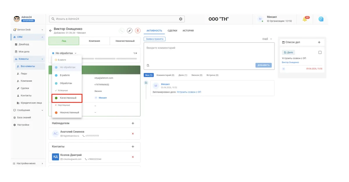
Task: Click the Заявка принята button
Action: (x=154, y=39)
